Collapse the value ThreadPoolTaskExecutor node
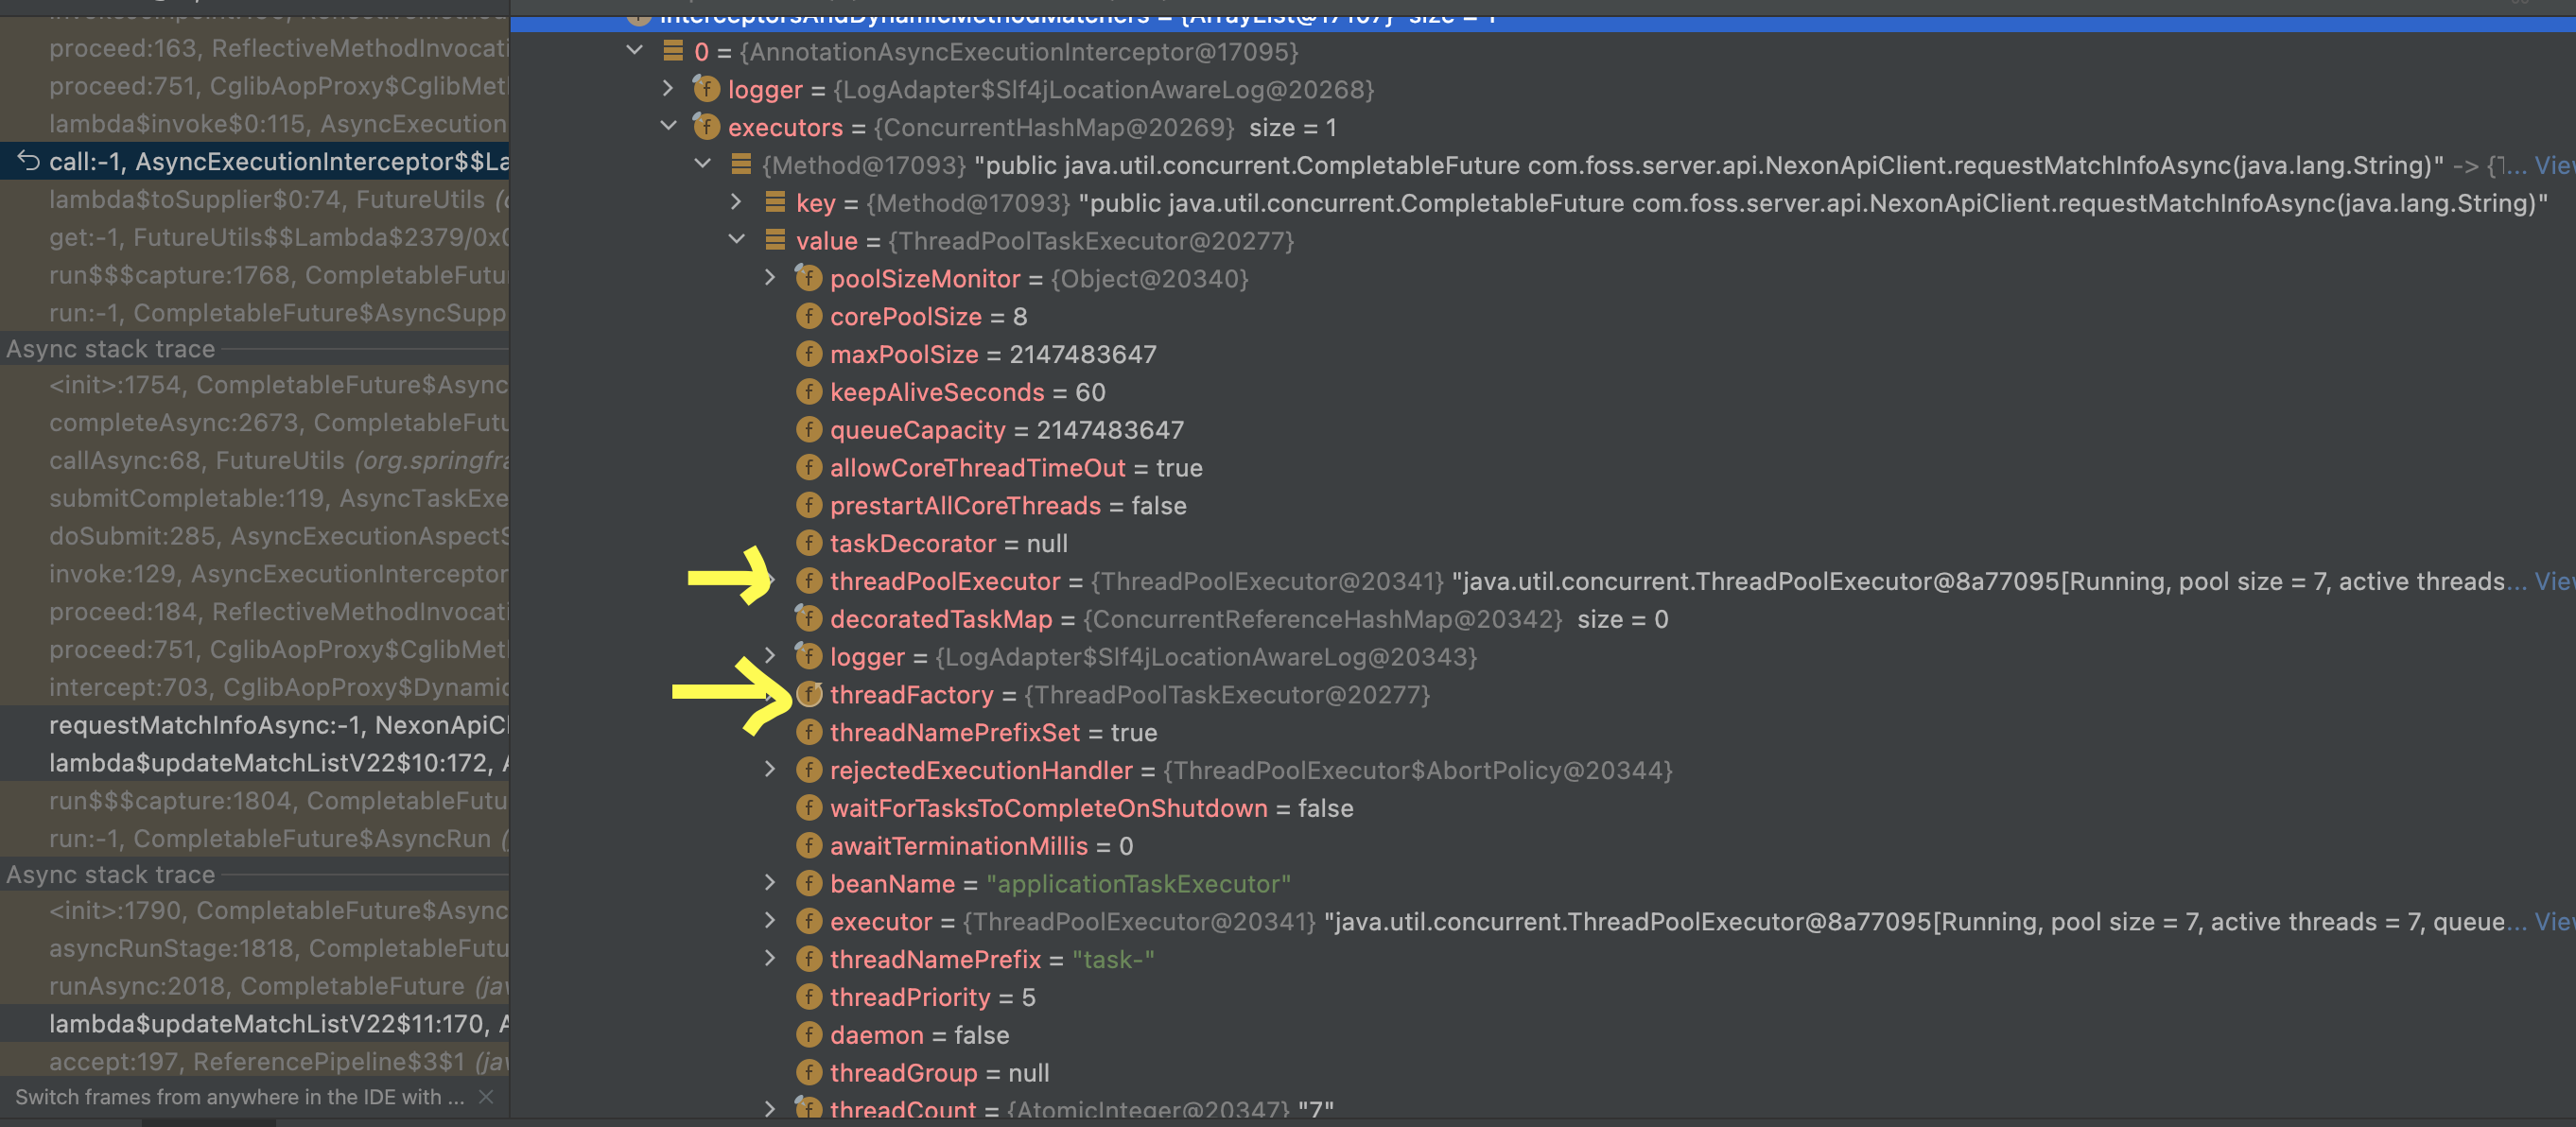This screenshot has height=1127, width=2576. 736,240
